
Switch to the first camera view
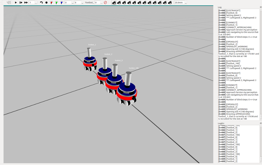[114, 2]
